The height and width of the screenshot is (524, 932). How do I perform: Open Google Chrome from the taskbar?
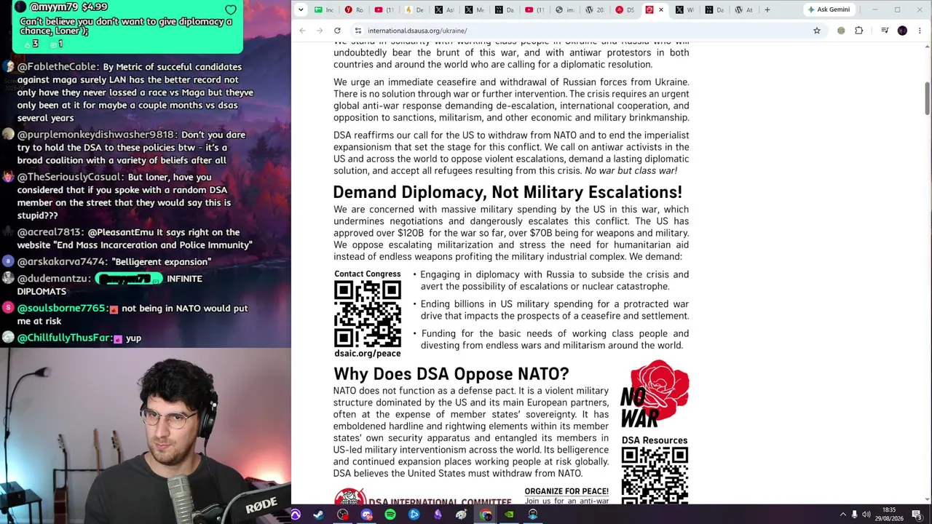coord(486,515)
